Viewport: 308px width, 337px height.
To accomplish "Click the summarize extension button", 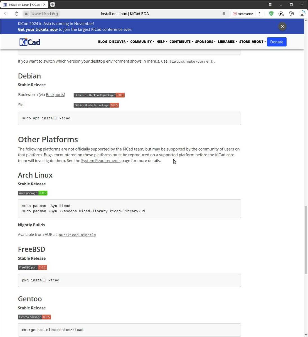I will click(243, 14).
